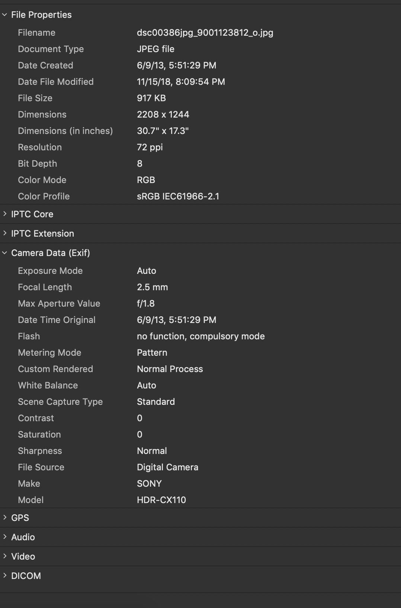Expand the Video metadata section
This screenshot has width=401, height=608.
(5, 556)
